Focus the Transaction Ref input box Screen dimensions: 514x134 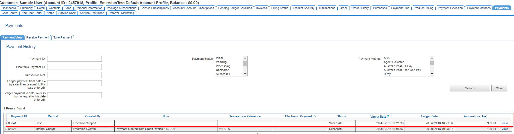[x=74, y=75]
